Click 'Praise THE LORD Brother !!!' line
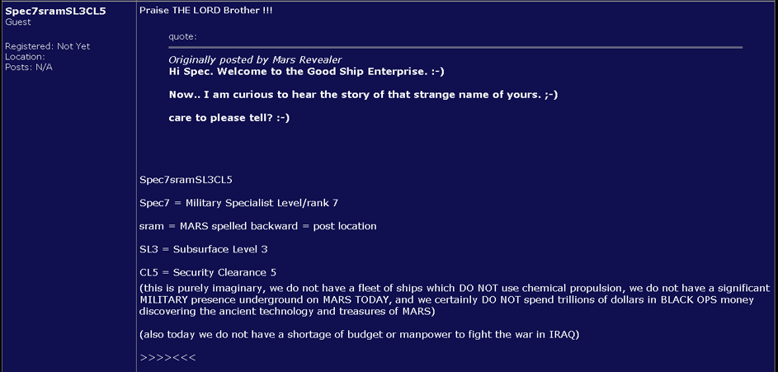The width and height of the screenshot is (778, 372). [206, 11]
